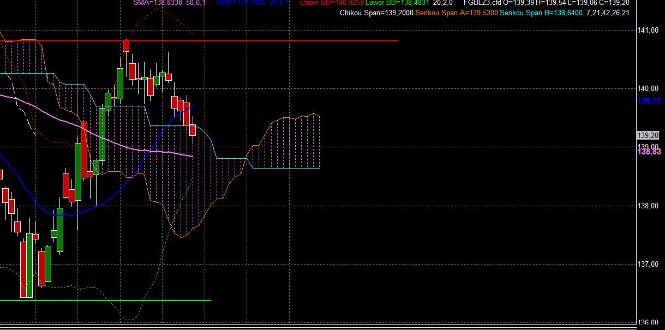Click the 140,00 price axis label
Viewport: 665px width, 330px height.
(x=649, y=88)
